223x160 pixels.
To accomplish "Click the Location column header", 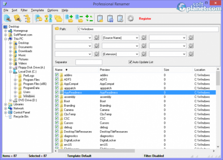I will (204, 70).
